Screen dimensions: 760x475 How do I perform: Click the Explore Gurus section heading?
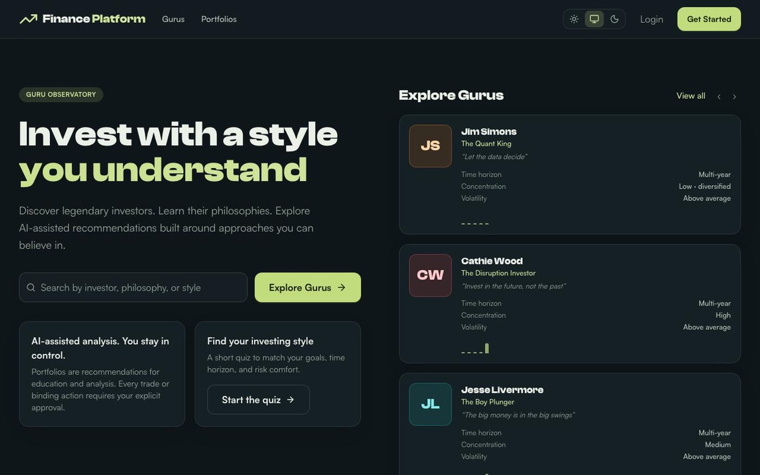[451, 95]
